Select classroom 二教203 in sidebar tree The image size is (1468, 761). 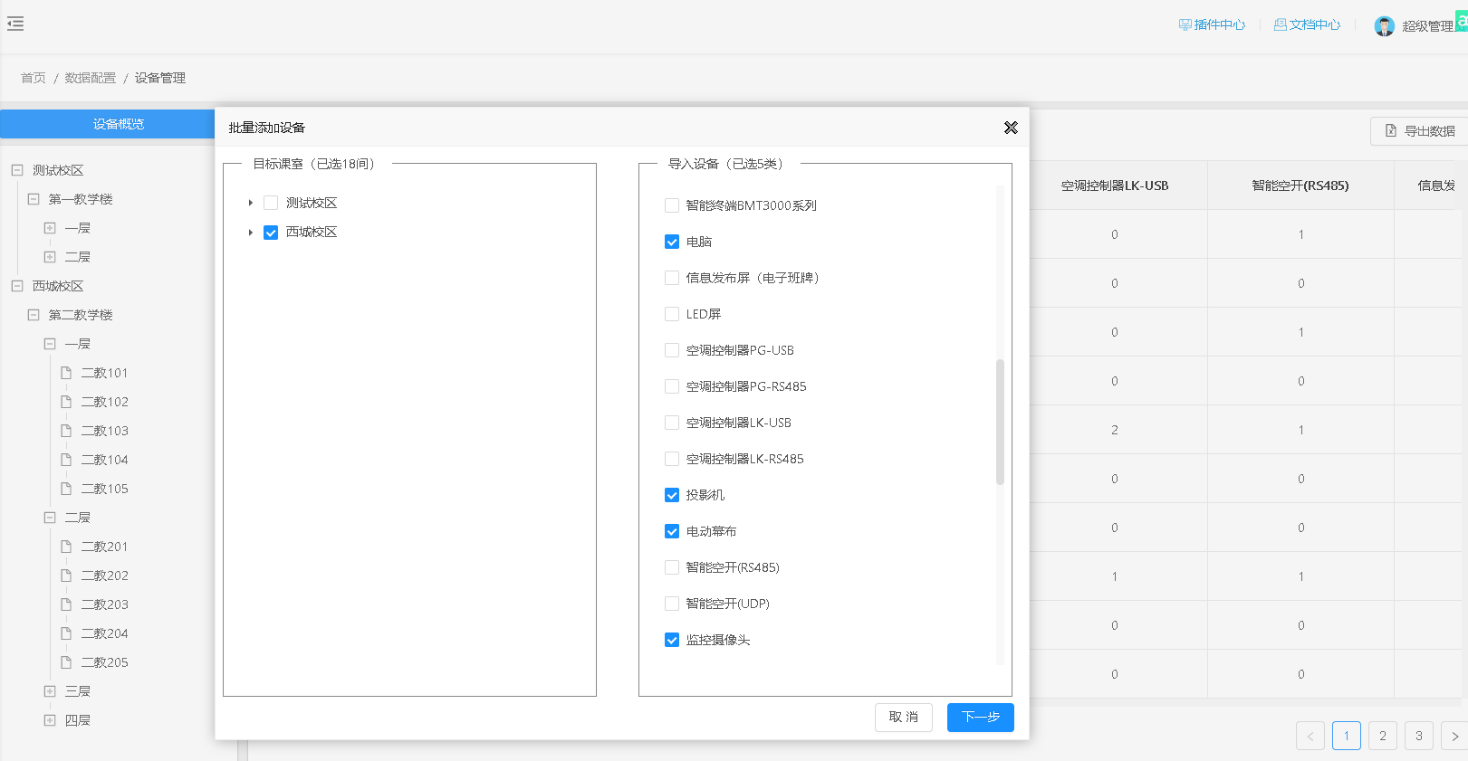[x=105, y=604]
